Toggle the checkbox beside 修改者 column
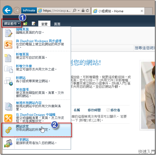 tap(108, 110)
